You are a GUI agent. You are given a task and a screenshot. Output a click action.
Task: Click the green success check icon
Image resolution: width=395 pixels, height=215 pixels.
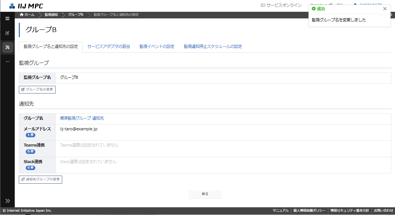[x=314, y=9]
